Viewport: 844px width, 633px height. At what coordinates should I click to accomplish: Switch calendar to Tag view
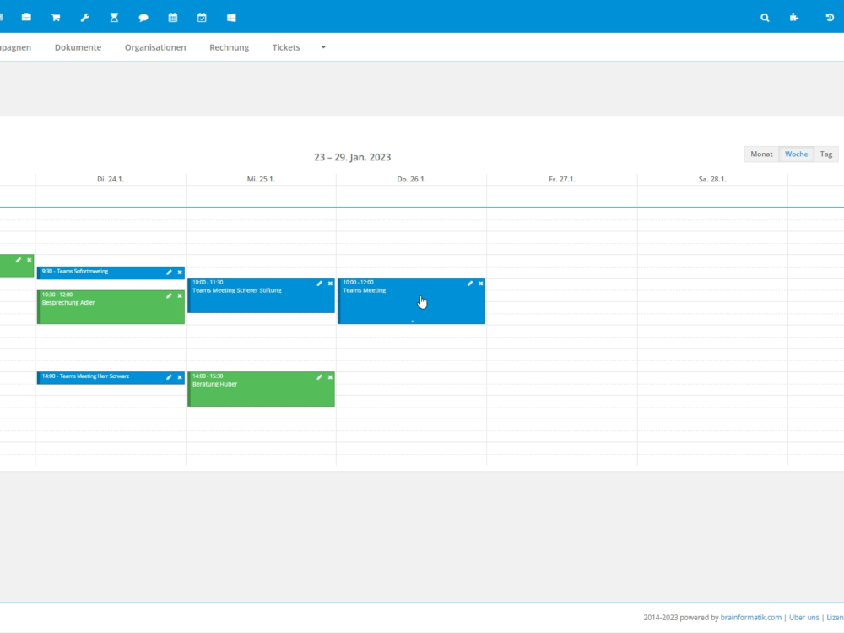826,154
